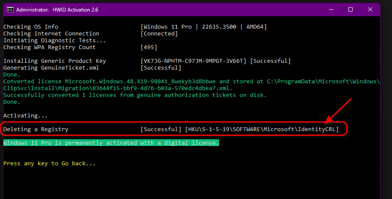Click the 'Checking OS Info' line
The image size is (392, 199).
31,26
